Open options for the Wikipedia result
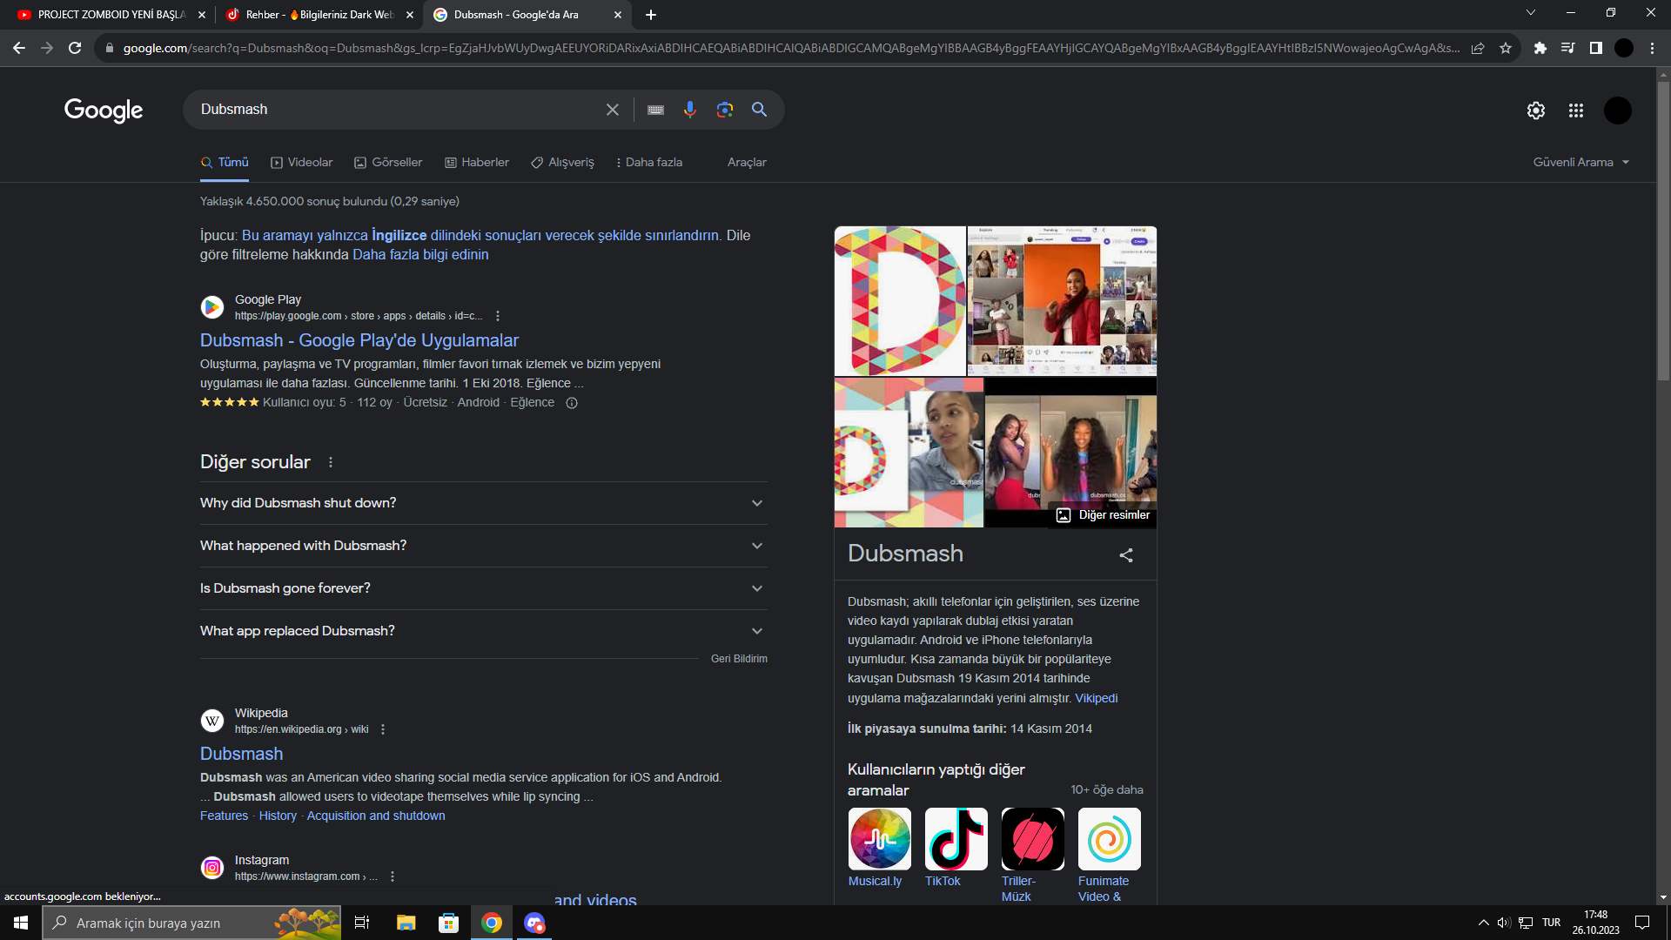 tap(383, 729)
